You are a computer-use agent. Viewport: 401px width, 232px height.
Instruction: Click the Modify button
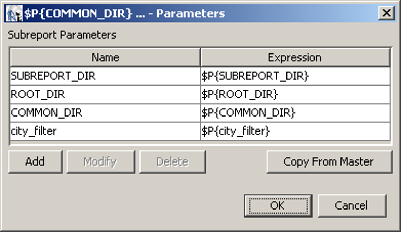click(x=101, y=162)
